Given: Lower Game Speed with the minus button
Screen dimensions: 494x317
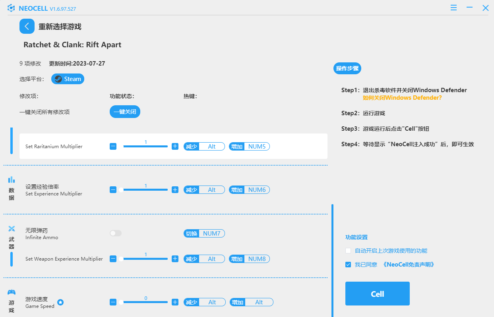Looking at the screenshot, I should pyautogui.click(x=113, y=302).
